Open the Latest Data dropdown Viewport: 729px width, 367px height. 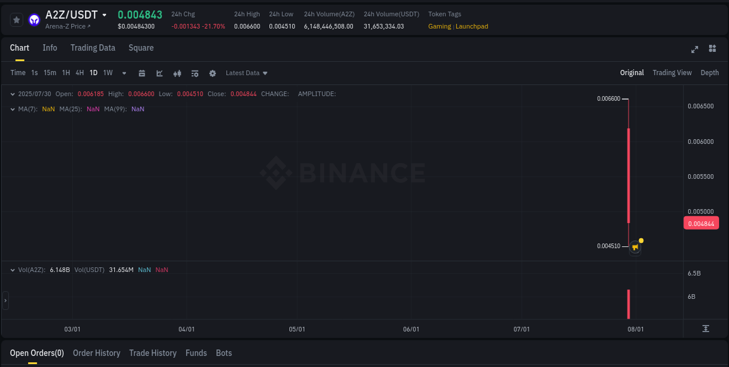click(246, 73)
